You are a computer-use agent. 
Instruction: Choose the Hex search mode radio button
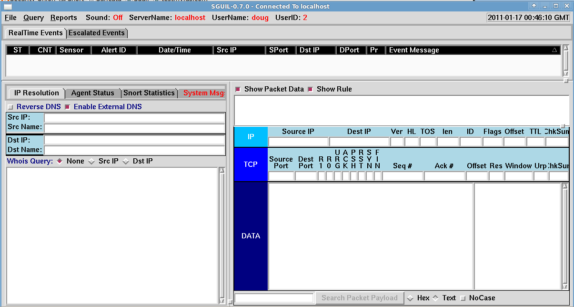411,297
